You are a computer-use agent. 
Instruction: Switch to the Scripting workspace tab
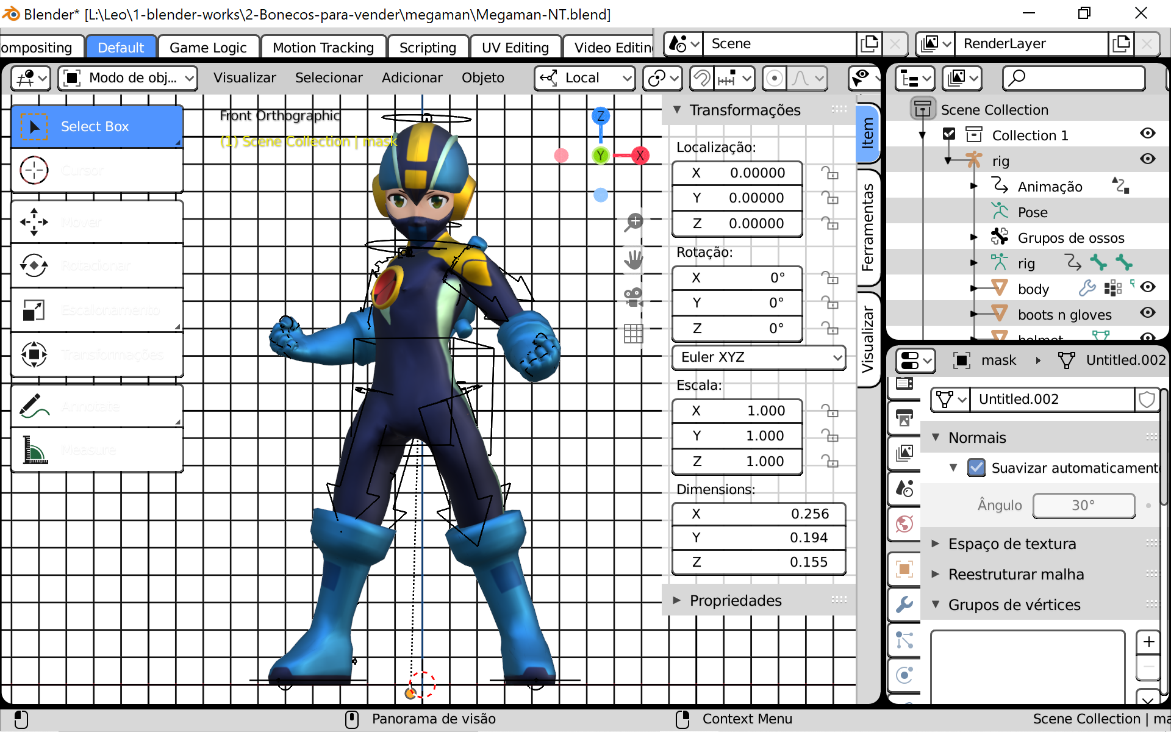click(428, 47)
